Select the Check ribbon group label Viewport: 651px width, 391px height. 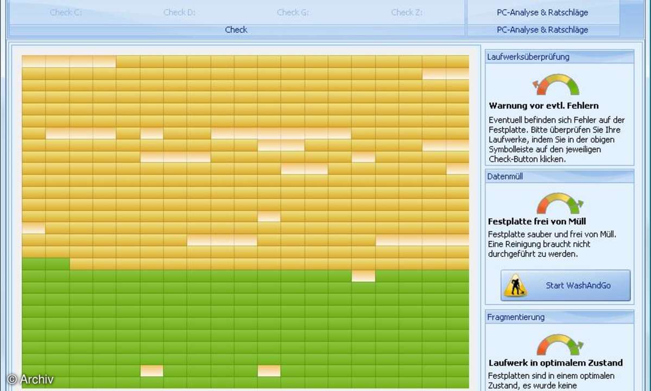[x=236, y=30]
